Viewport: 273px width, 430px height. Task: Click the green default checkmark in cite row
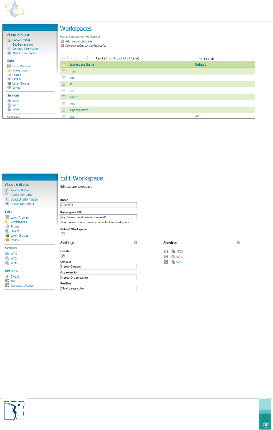[197, 116]
